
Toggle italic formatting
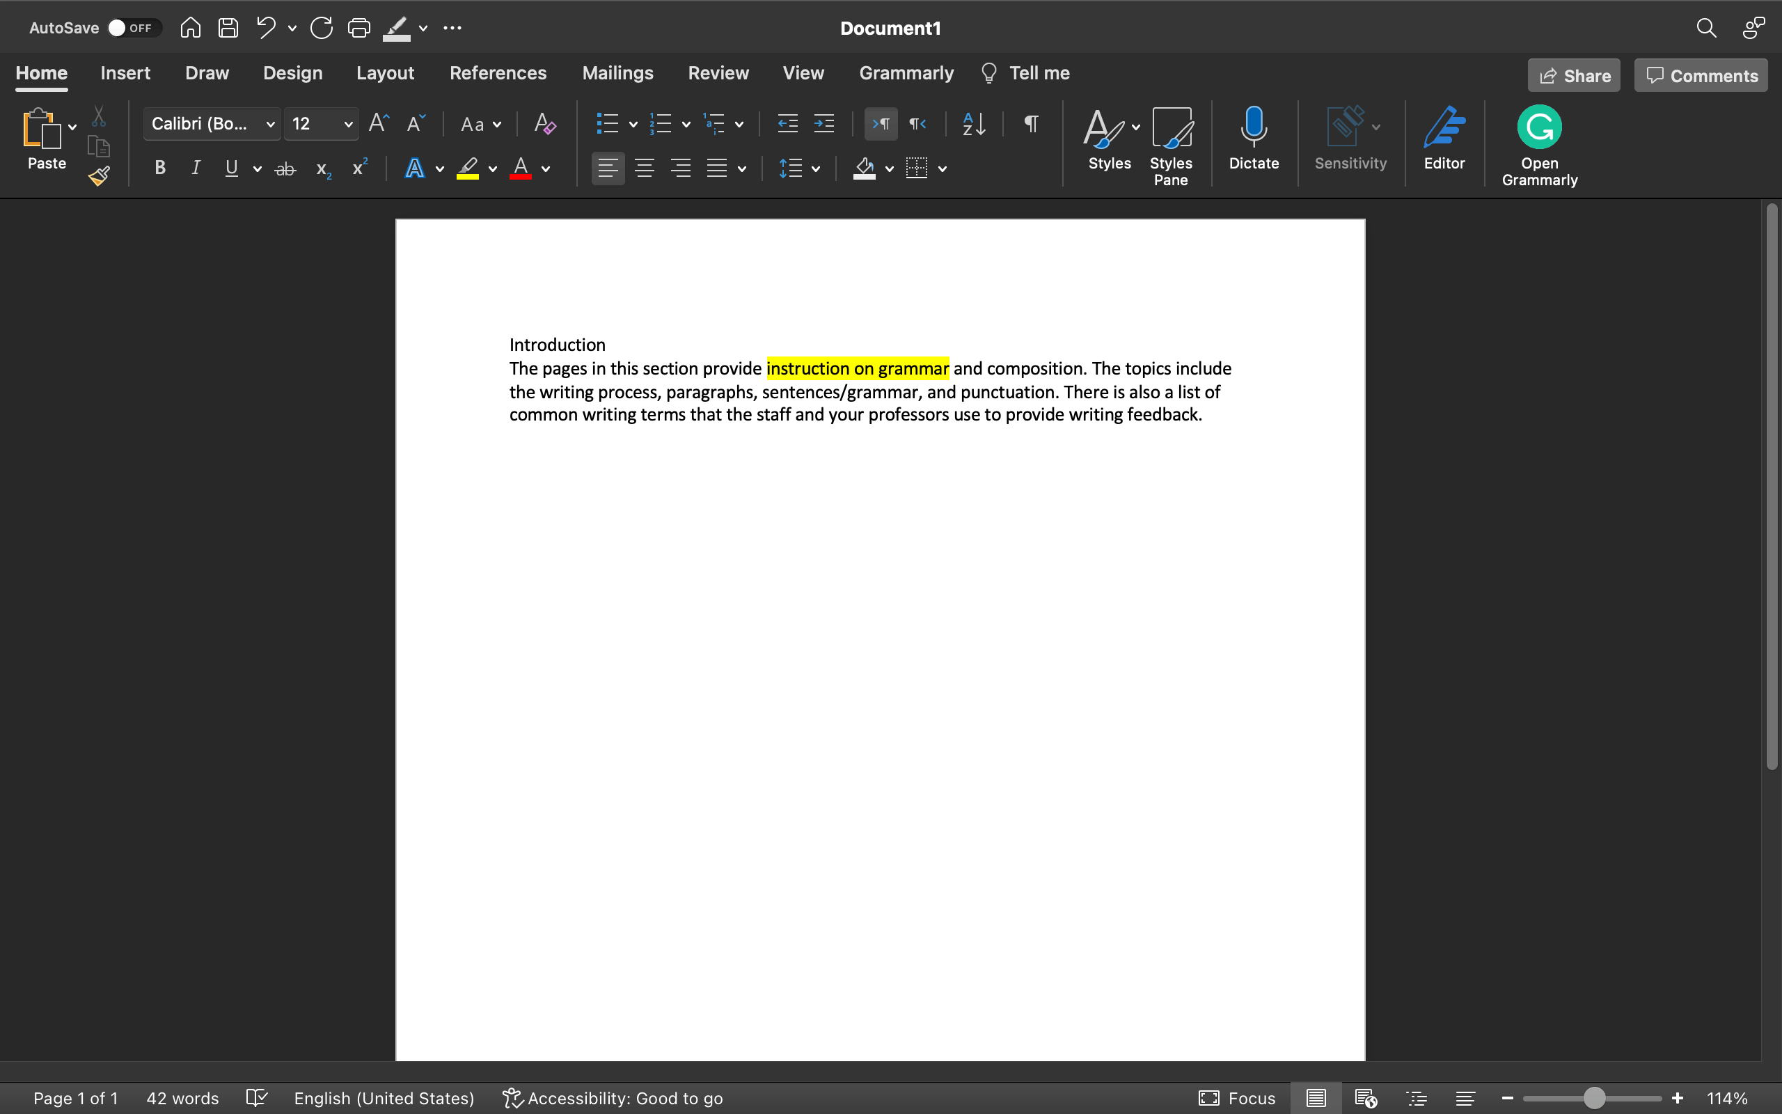click(x=196, y=168)
